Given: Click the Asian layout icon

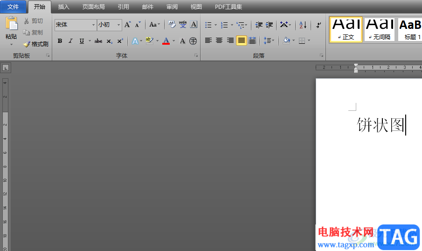Looking at the screenshot, I should [x=284, y=25].
